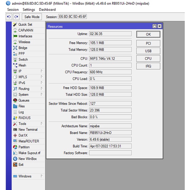Select the Wireless menu icon

pyautogui.click(x=15, y=42)
